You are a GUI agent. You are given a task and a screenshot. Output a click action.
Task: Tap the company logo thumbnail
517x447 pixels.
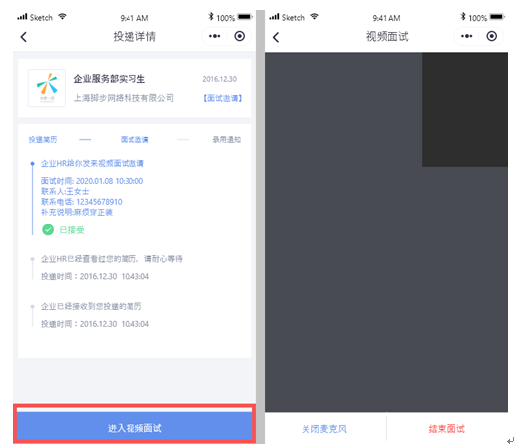point(47,88)
